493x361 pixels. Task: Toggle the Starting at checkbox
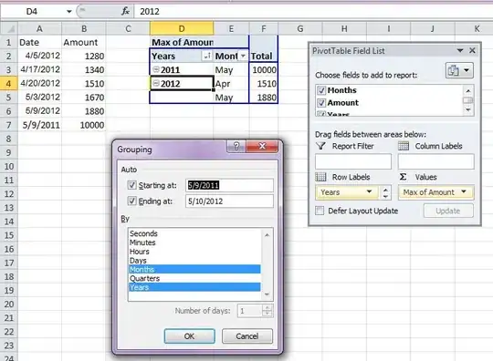tap(131, 185)
